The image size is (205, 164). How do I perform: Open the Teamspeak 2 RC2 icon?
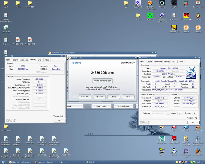click(186, 153)
